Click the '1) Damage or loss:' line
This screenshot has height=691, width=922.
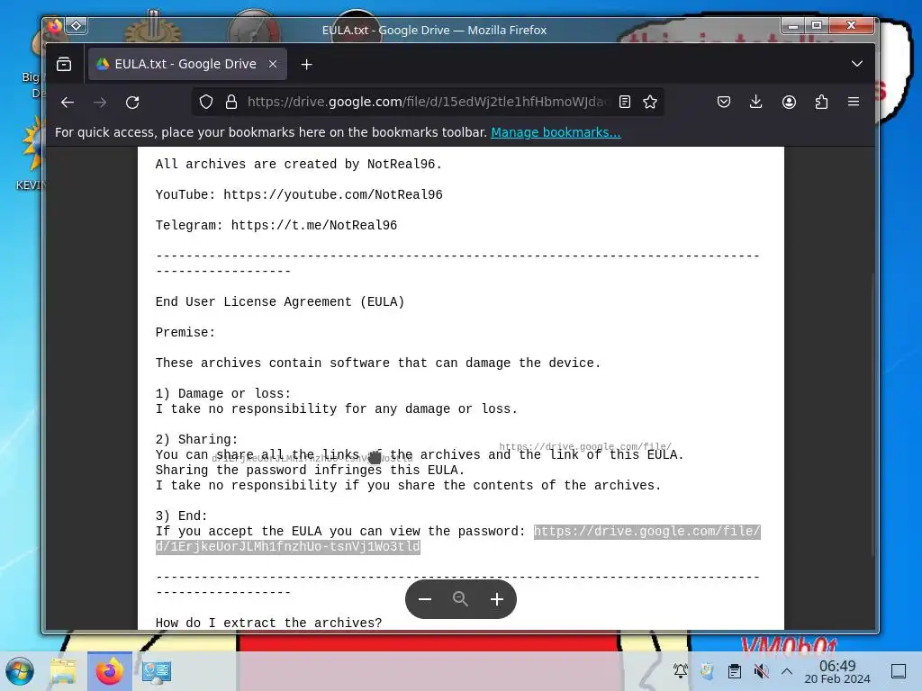pos(223,393)
